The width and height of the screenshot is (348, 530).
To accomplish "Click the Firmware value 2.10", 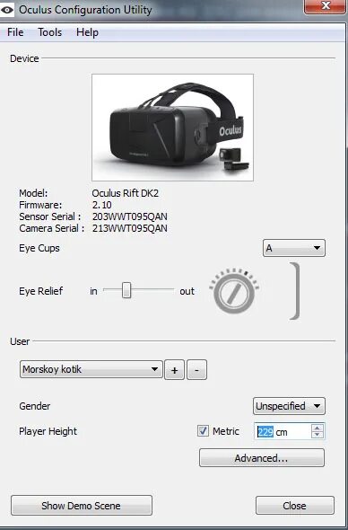I will coord(102,205).
